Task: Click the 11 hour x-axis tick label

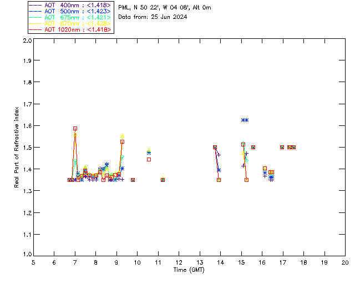Action: [158, 262]
